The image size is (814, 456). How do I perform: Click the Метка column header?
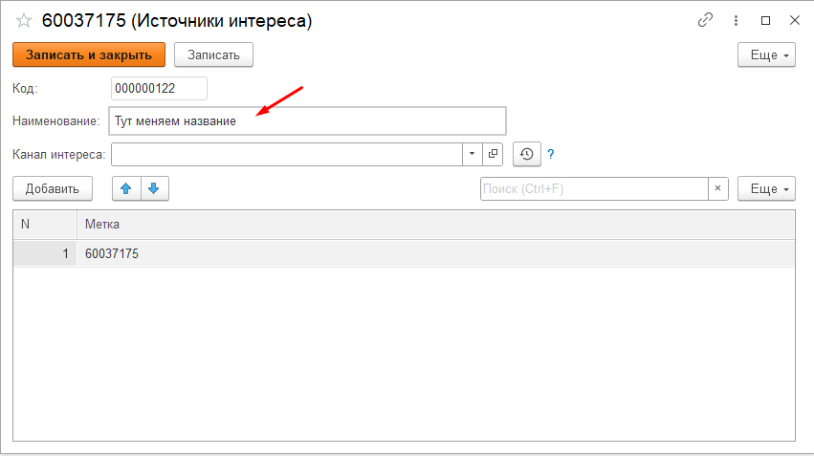pyautogui.click(x=435, y=224)
